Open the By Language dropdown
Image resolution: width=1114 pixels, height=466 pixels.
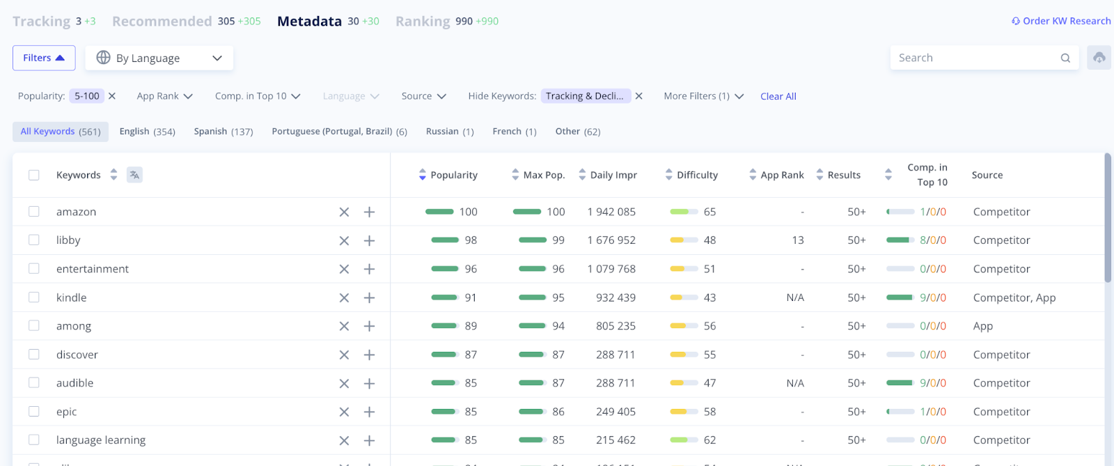159,58
